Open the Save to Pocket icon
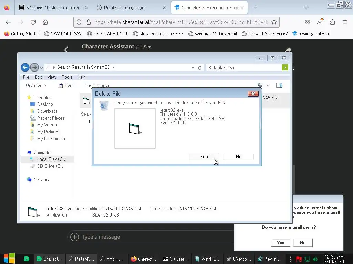This screenshot has height=264, width=353. pyautogui.click(x=307, y=22)
